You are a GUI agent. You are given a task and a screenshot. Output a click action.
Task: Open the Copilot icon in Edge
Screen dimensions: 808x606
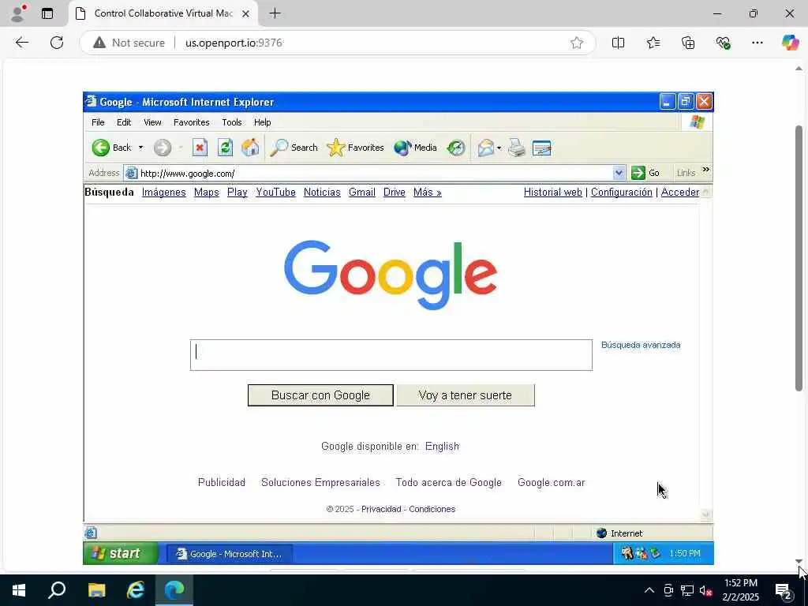pos(790,43)
